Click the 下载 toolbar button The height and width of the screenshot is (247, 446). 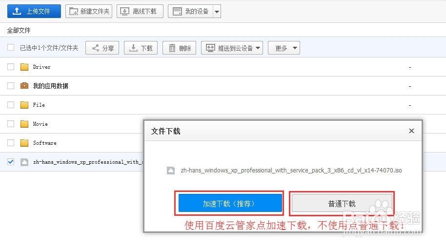point(141,48)
